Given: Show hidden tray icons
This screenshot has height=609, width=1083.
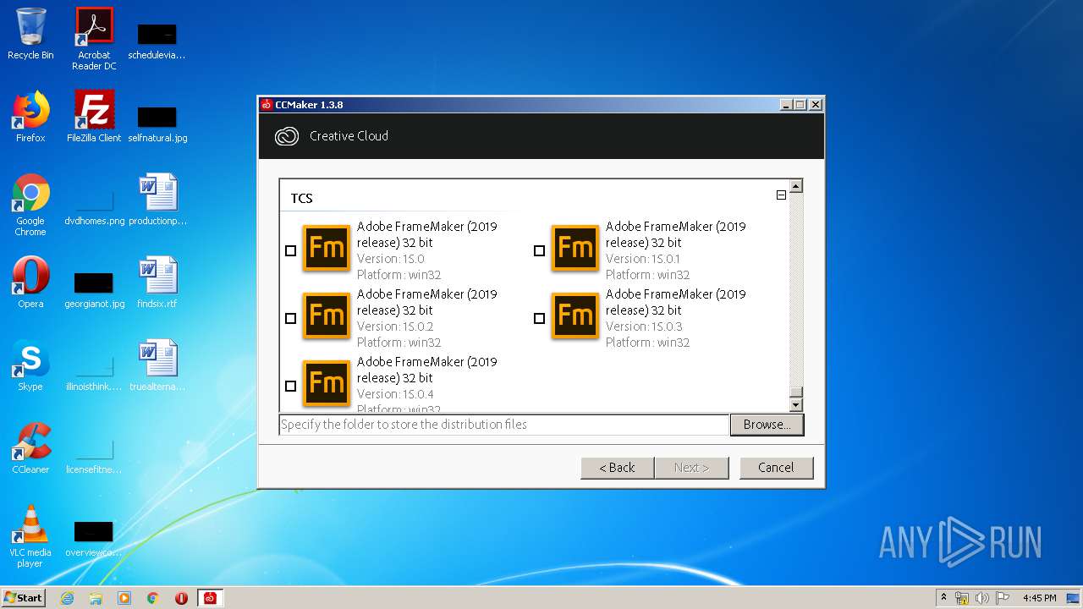Looking at the screenshot, I should [943, 597].
